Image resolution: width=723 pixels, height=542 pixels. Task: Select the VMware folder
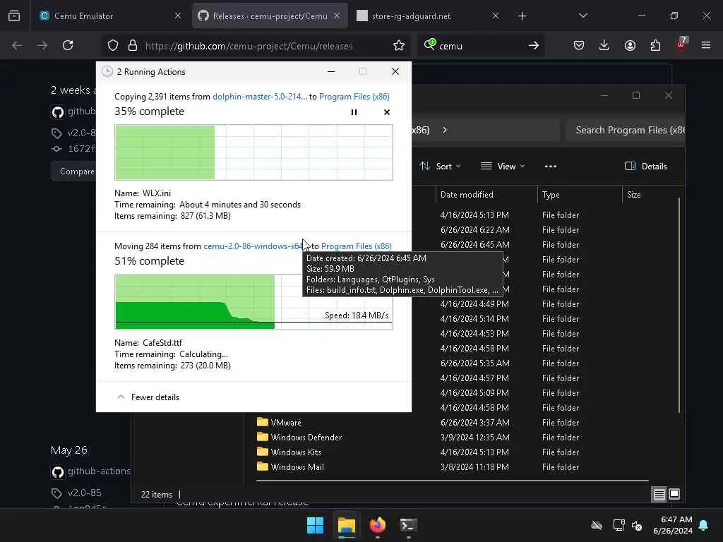286,423
